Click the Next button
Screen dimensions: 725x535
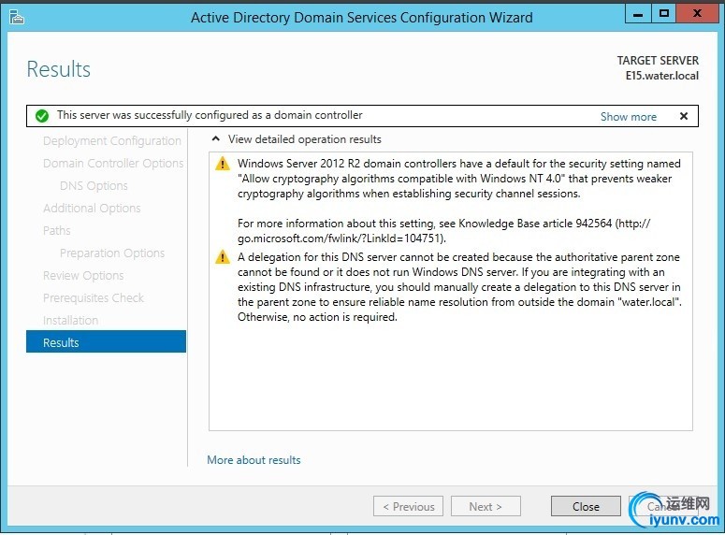point(486,506)
